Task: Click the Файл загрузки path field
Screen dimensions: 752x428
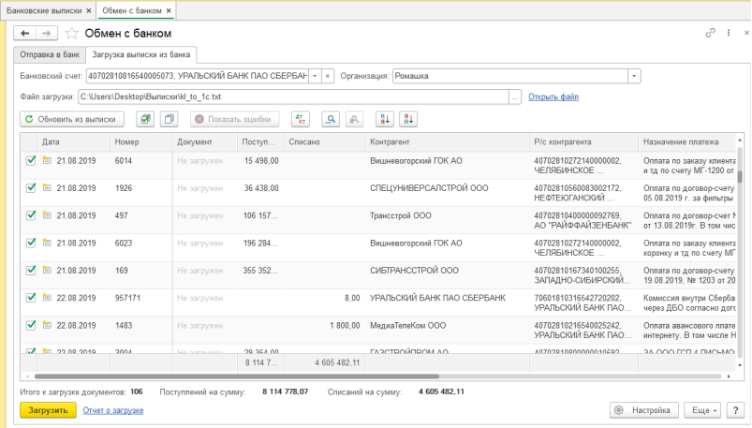Action: coord(293,96)
